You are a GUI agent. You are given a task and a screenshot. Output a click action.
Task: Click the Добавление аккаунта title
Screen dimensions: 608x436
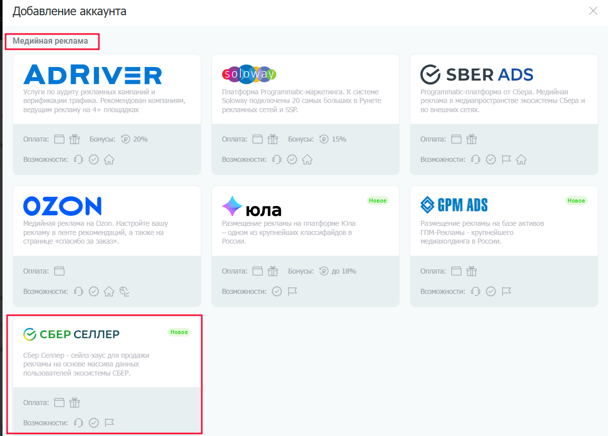tap(69, 11)
